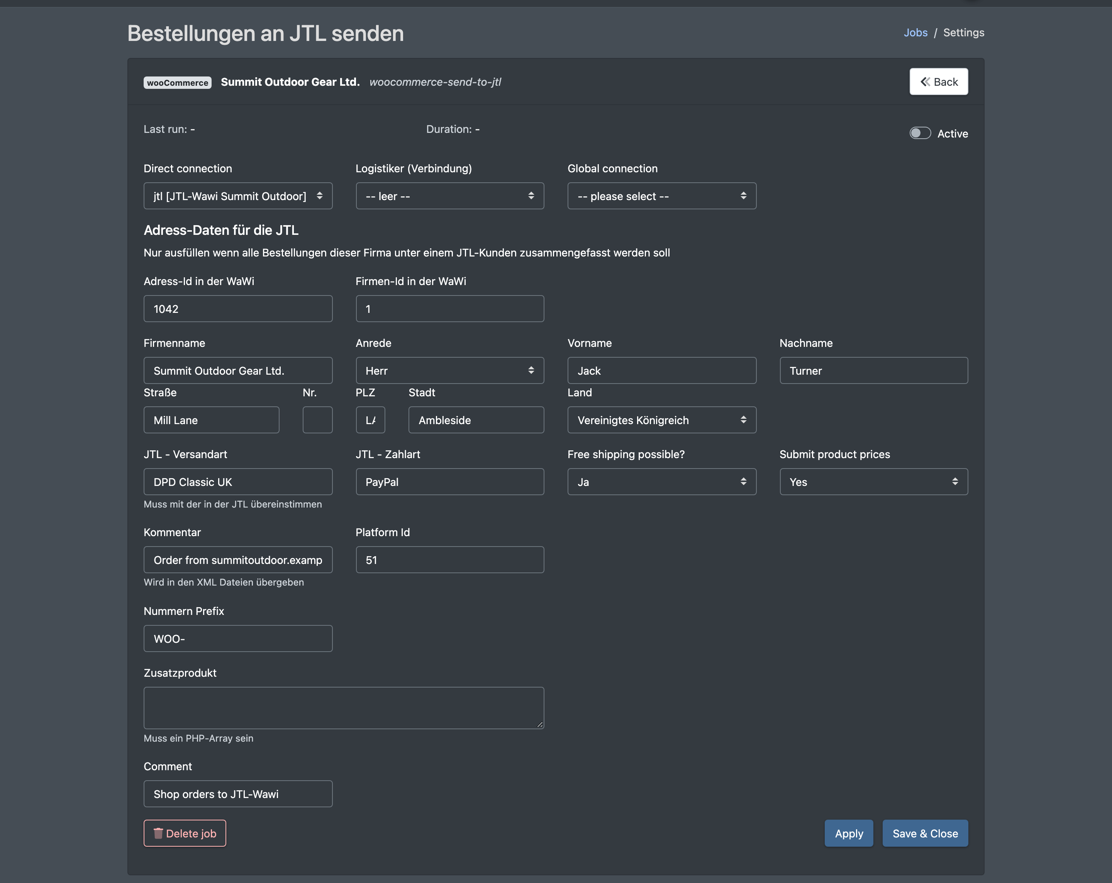Click the Straße field with Mill Lane
Viewport: 1112px width, 883px height.
tap(212, 420)
